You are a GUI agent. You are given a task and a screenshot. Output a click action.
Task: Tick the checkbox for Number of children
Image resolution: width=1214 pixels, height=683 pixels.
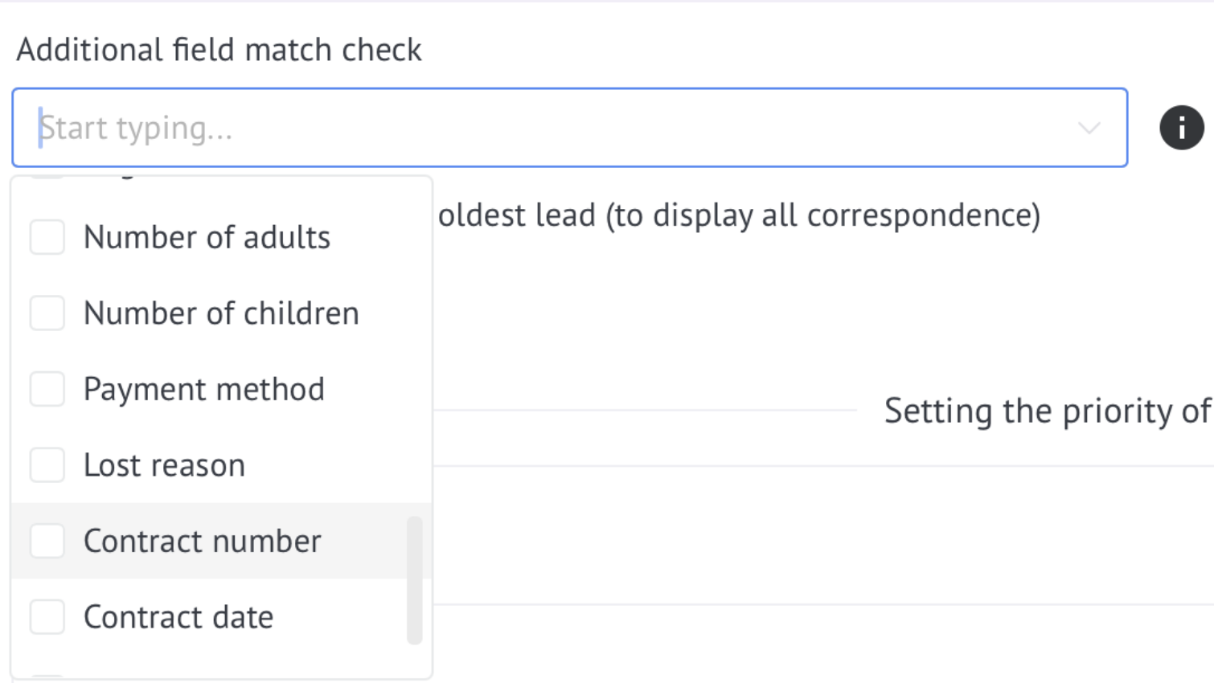coord(47,313)
